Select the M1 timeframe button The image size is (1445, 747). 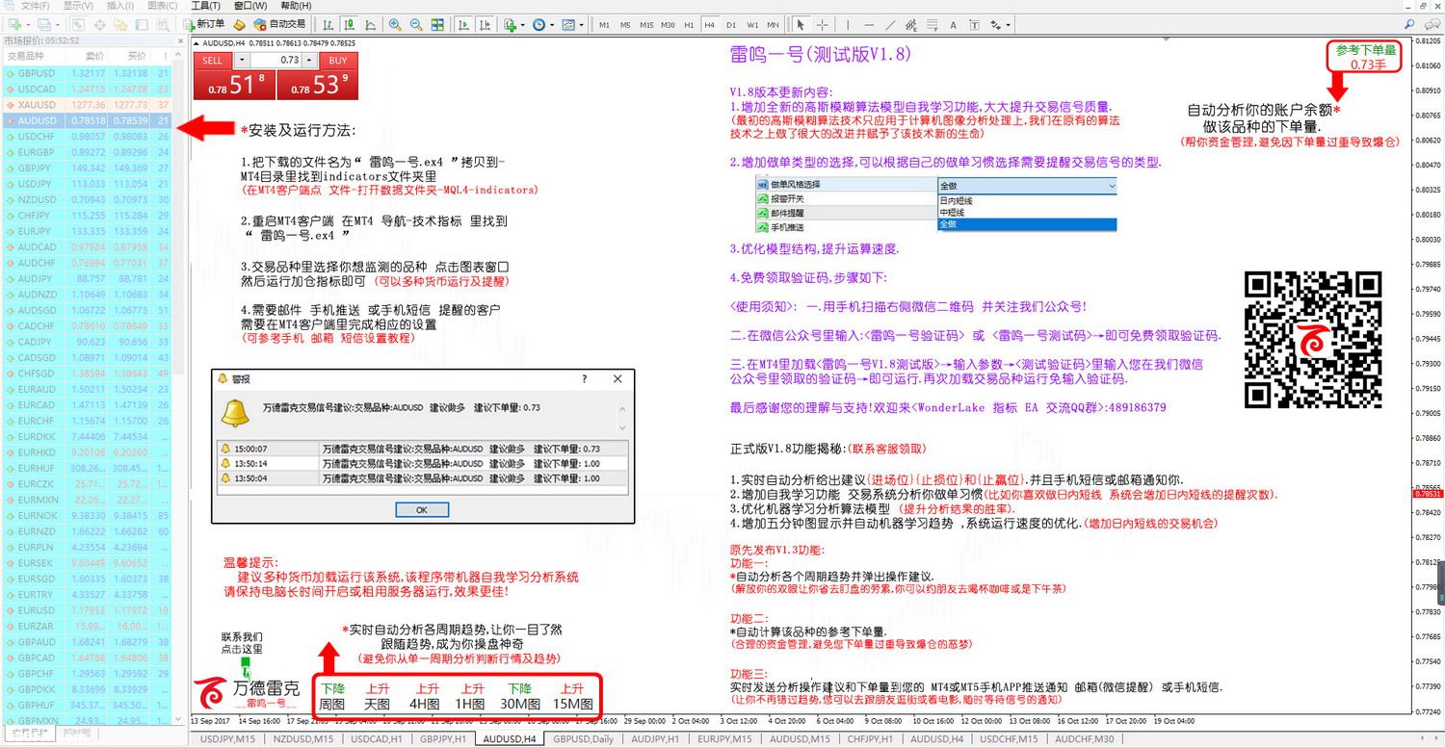point(604,24)
